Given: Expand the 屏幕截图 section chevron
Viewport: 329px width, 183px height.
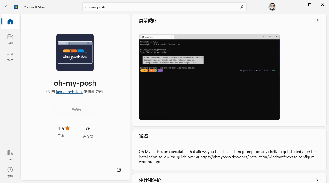Looking at the screenshot, I should [x=317, y=20].
